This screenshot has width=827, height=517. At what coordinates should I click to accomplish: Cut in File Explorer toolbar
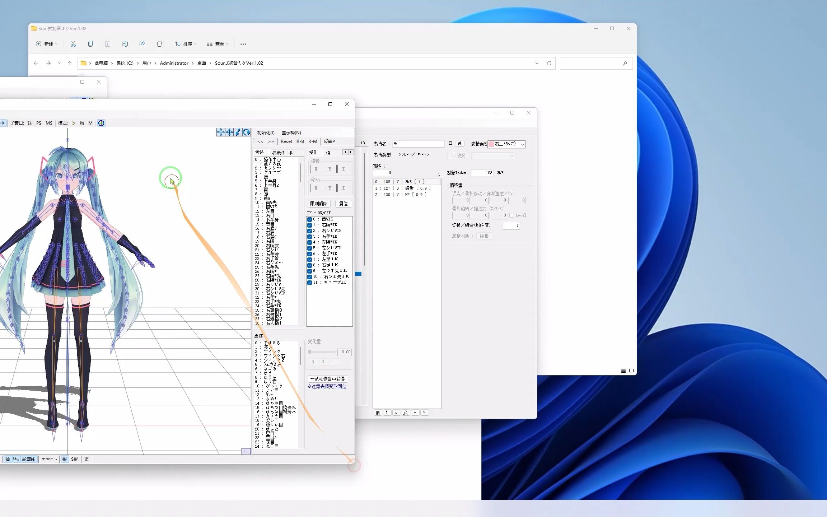pos(73,44)
